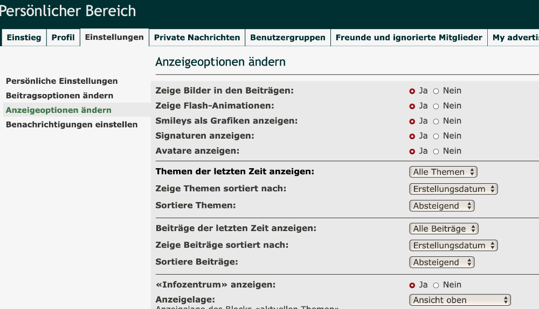Open the Ansicht oben dropdown
This screenshot has width=539, height=309.
[460, 300]
